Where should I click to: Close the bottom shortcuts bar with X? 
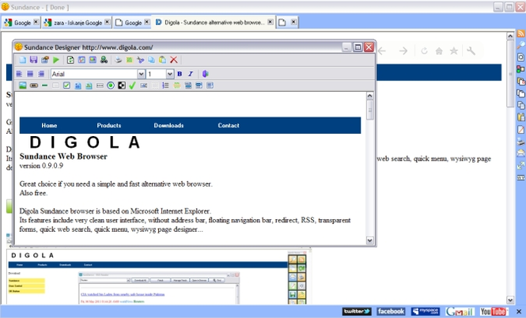click(519, 312)
